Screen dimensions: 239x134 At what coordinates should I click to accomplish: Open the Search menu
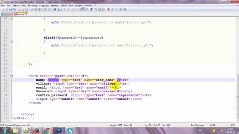tap(16, 6)
